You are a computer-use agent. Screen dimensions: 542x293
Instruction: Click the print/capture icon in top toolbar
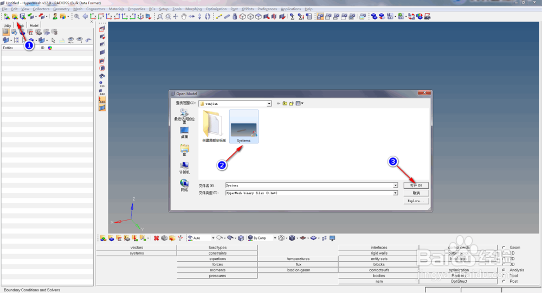click(x=428, y=16)
